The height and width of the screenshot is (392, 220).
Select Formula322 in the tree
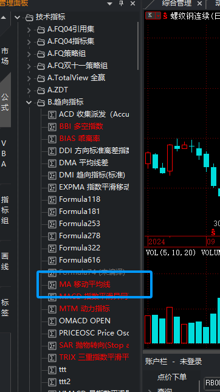[x=80, y=248]
